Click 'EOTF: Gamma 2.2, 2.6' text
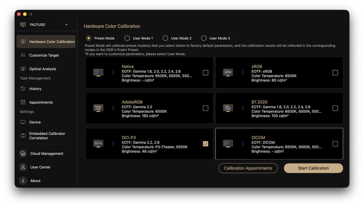 click(x=141, y=142)
